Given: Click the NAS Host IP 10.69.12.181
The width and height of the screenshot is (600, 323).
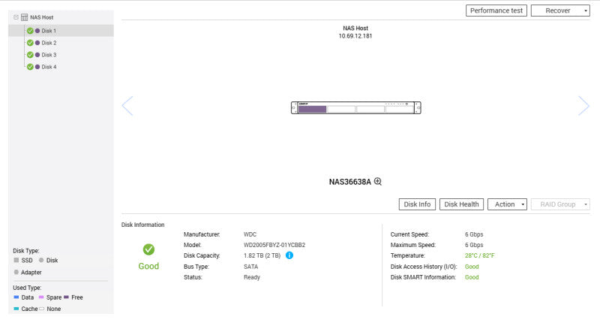Looking at the screenshot, I should tap(355, 36).
